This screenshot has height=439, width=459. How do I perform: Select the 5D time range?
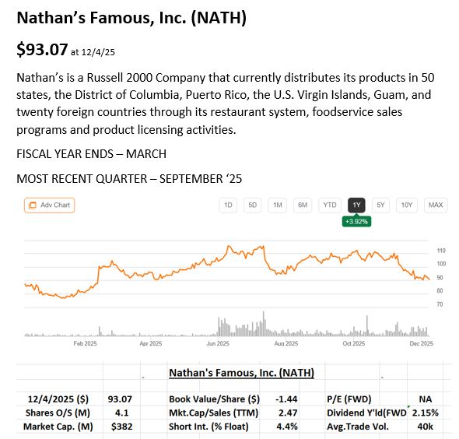[x=252, y=205]
